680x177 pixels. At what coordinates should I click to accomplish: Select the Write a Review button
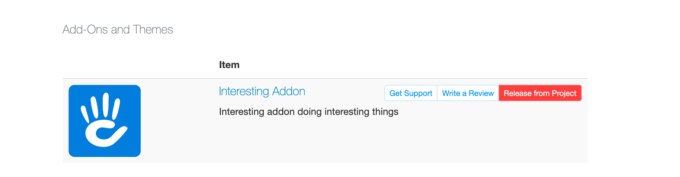click(x=468, y=93)
